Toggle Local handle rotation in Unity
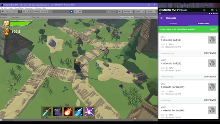Screen dimensions: 220x124 click(x=44, y=12)
